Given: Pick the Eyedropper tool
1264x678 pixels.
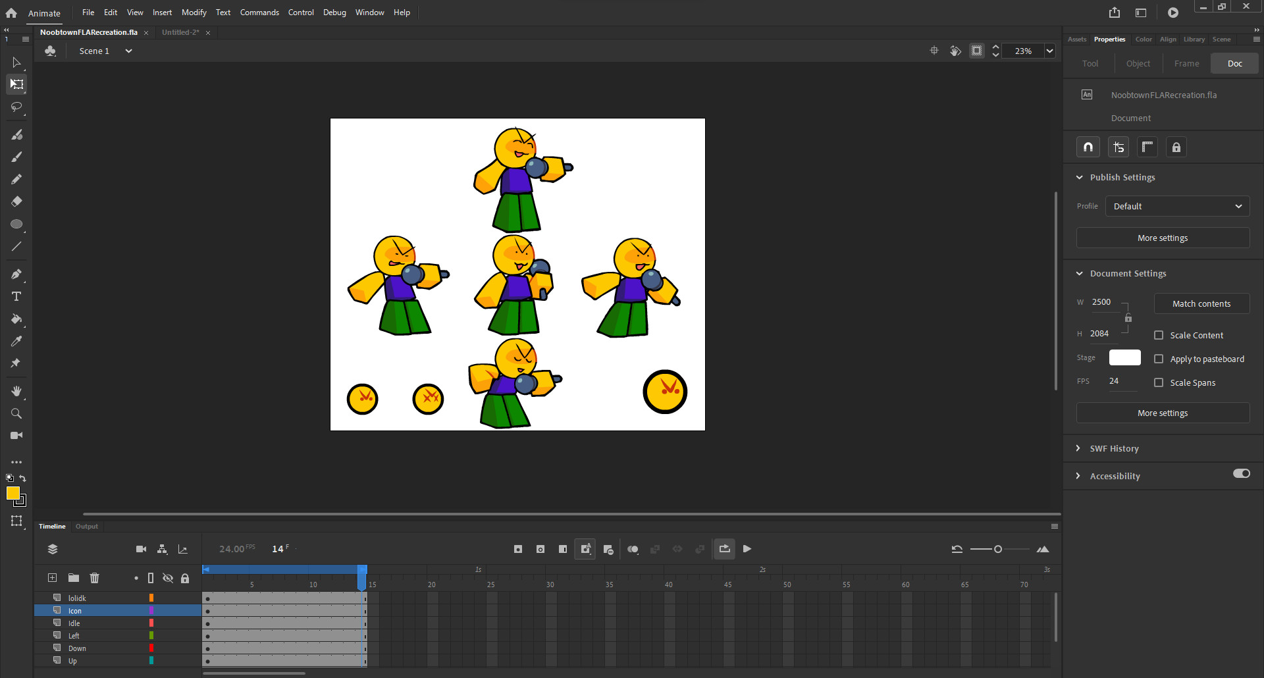Looking at the screenshot, I should click(16, 341).
